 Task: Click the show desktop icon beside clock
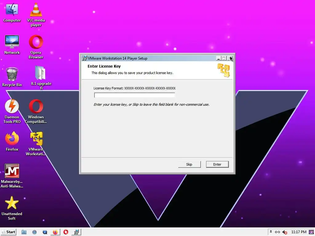click(x=311, y=232)
